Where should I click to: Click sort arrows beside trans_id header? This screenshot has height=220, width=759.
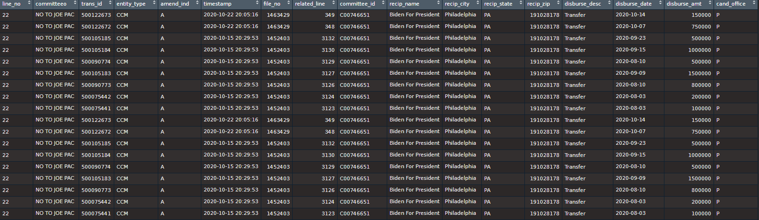111,3
